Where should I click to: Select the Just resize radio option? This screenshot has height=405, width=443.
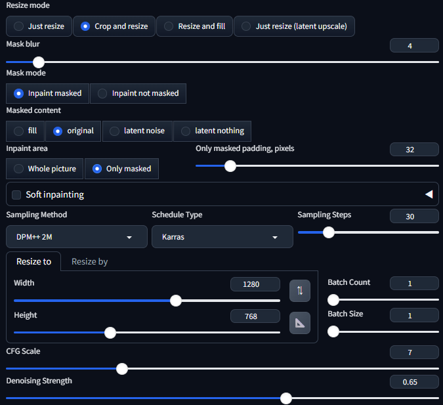tap(39, 26)
